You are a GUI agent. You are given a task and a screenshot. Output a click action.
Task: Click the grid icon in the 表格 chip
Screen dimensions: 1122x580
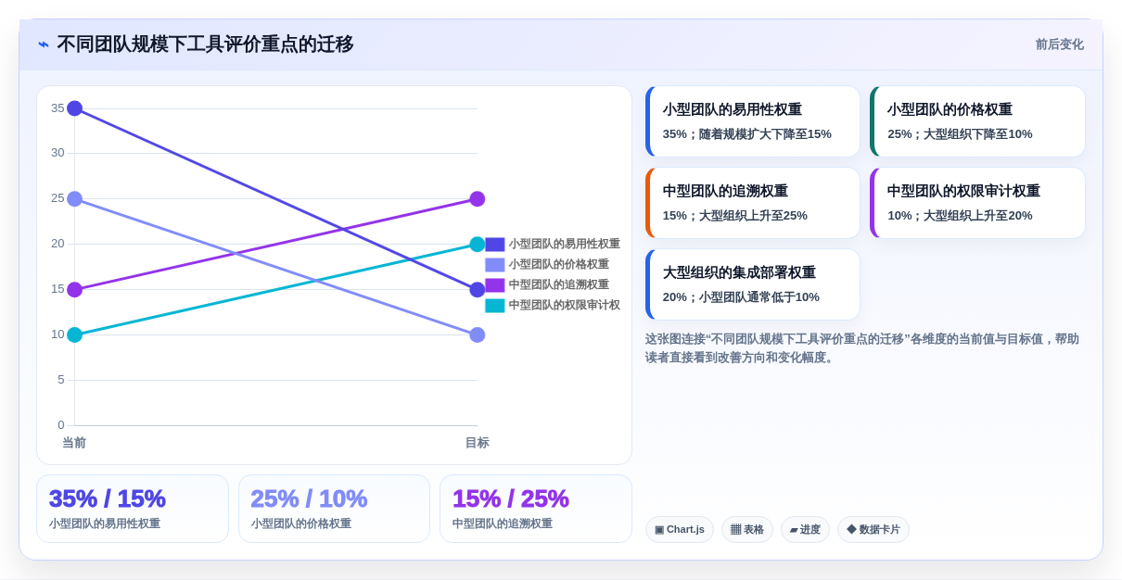point(735,530)
